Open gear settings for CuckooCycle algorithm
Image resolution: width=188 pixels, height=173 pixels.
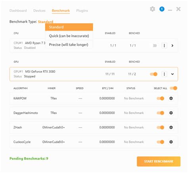171,142
